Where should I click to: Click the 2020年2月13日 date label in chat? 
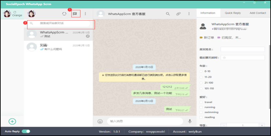tap(144, 101)
